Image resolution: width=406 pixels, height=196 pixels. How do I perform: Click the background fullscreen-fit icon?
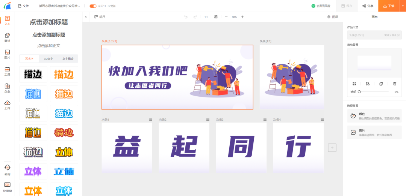tap(354, 84)
